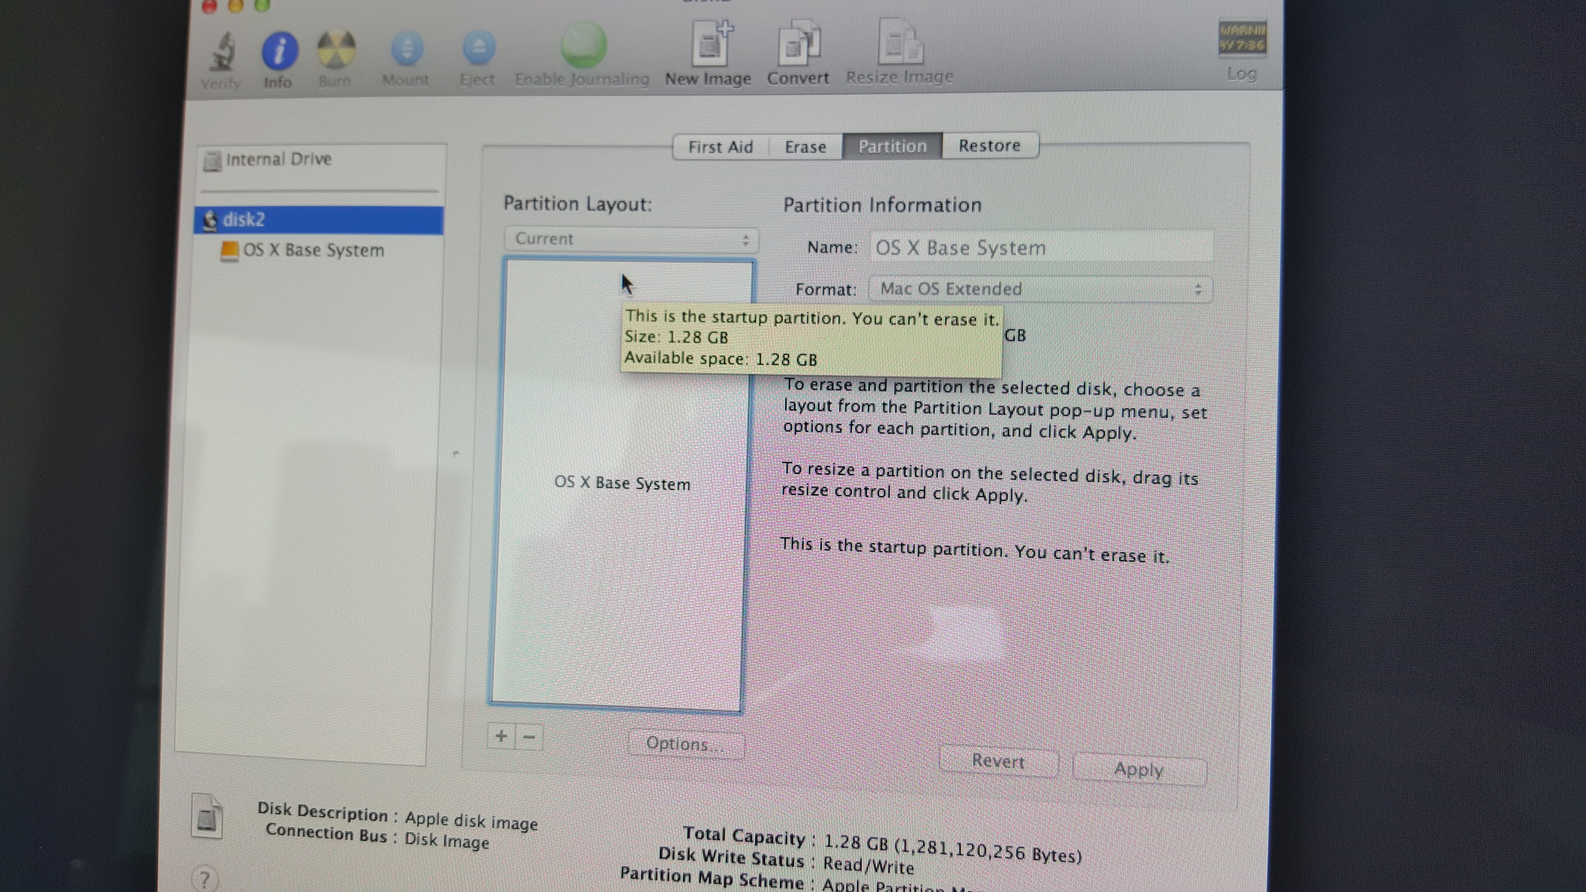This screenshot has height=892, width=1586.
Task: Select OS X Base System volume in sidebar
Action: pyautogui.click(x=303, y=251)
